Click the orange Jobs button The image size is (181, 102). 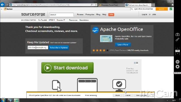[111, 14]
